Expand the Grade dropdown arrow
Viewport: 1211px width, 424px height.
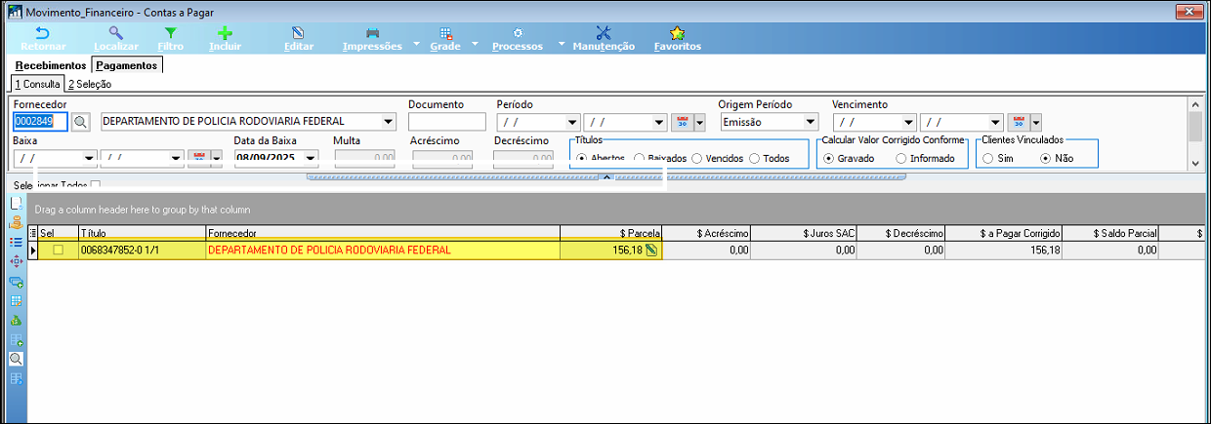475,44
